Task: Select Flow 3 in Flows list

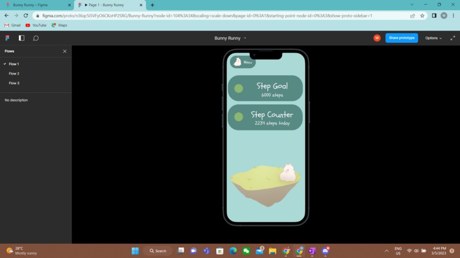Action: (x=14, y=83)
